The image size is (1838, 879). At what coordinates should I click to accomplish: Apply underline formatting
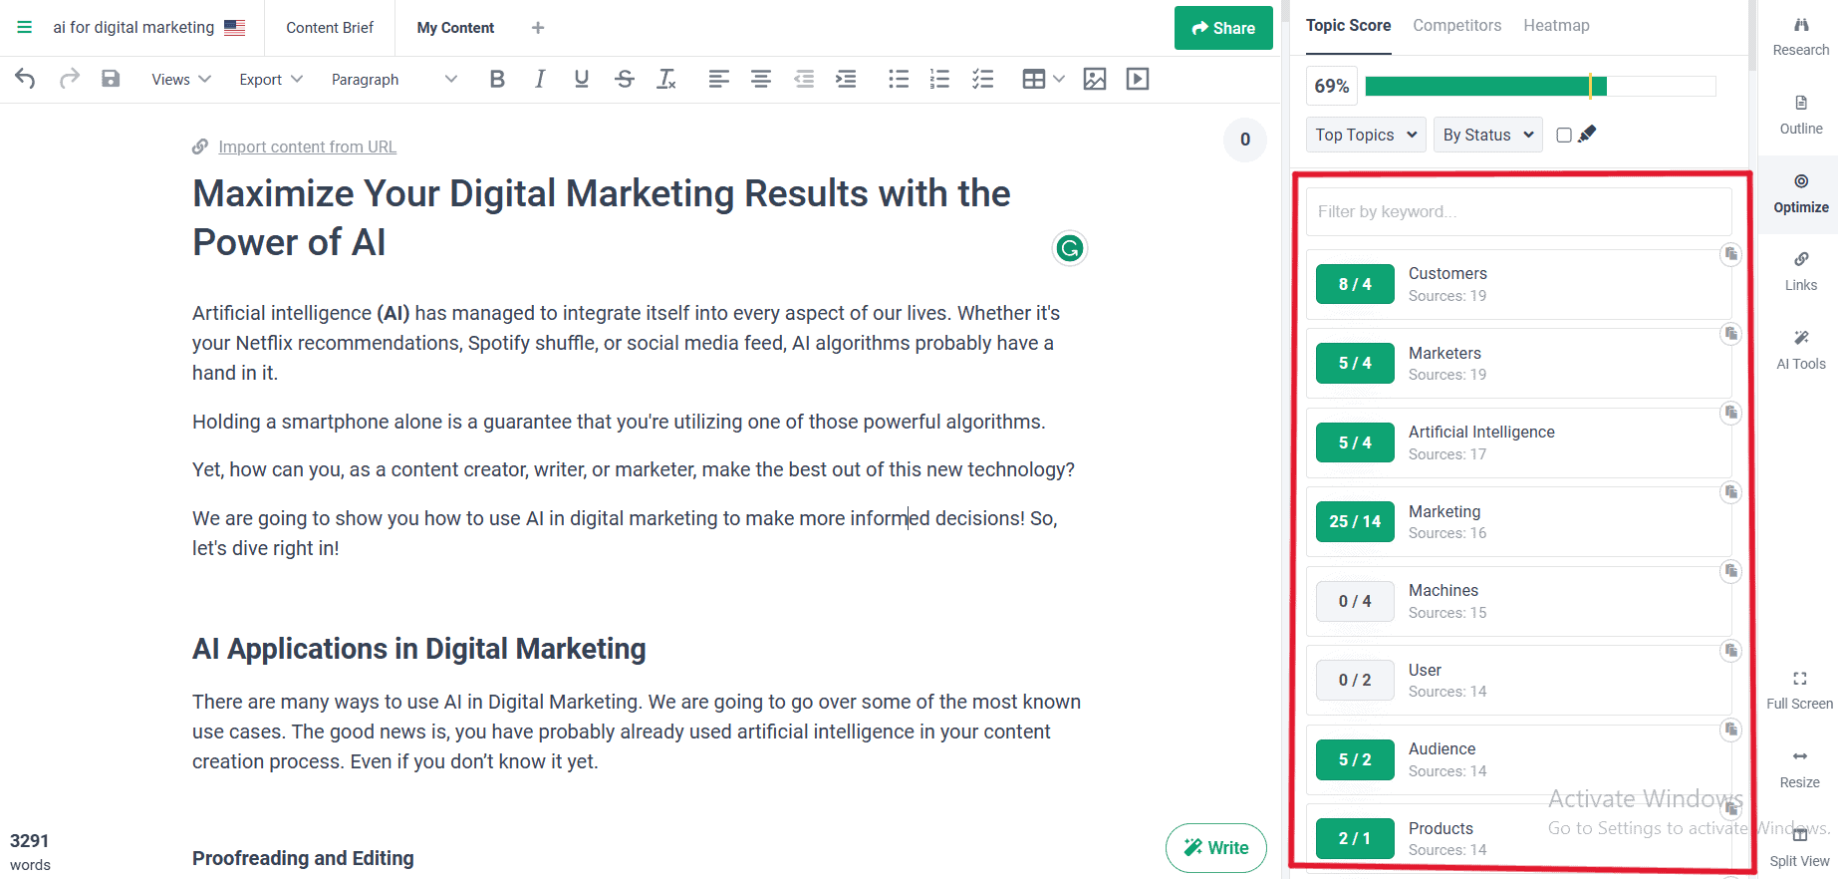582,79
